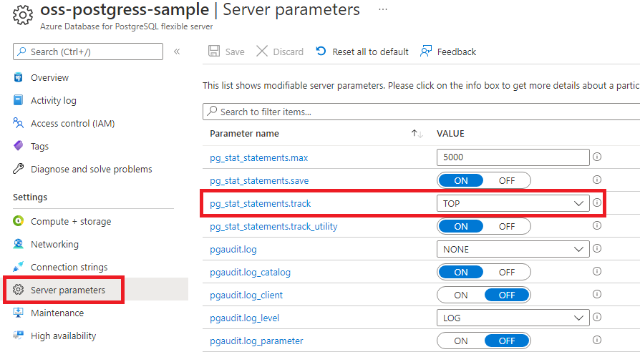Viewport: 640px width, 352px height.
Task: Open Activity log page
Action: click(x=54, y=100)
